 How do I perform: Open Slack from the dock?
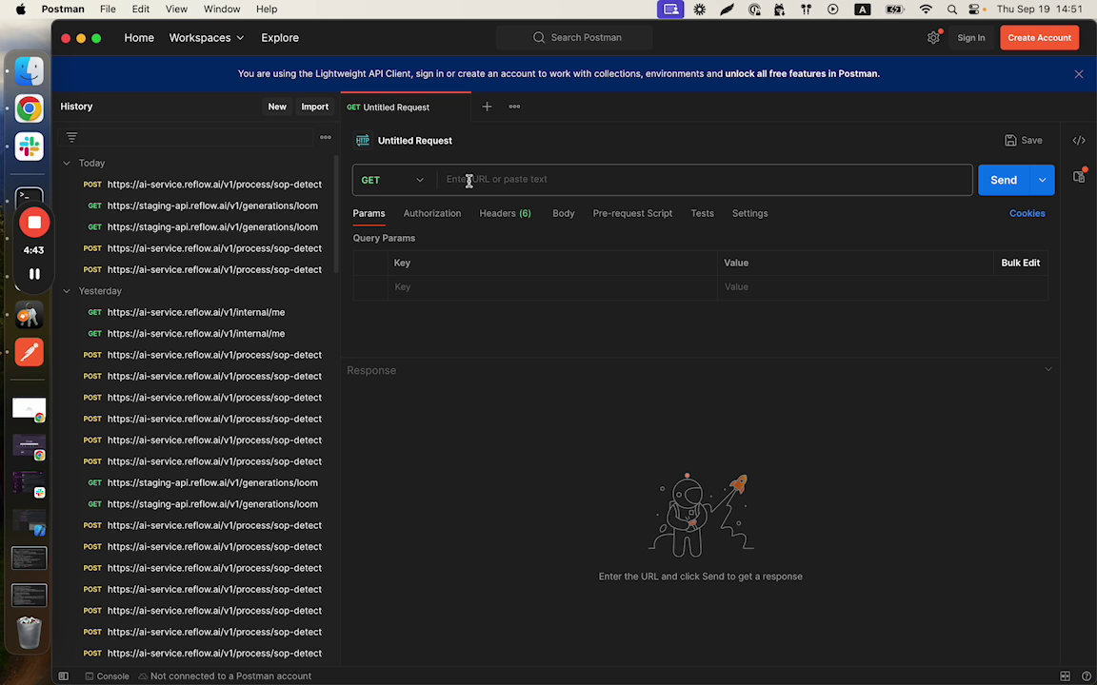pos(30,147)
